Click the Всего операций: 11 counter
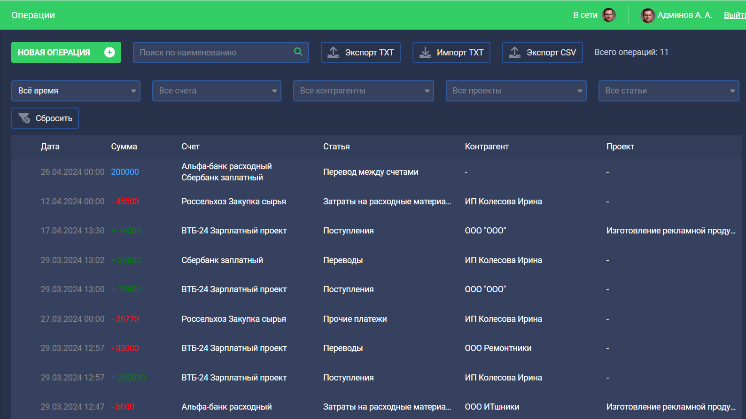The height and width of the screenshot is (419, 746). (x=631, y=52)
